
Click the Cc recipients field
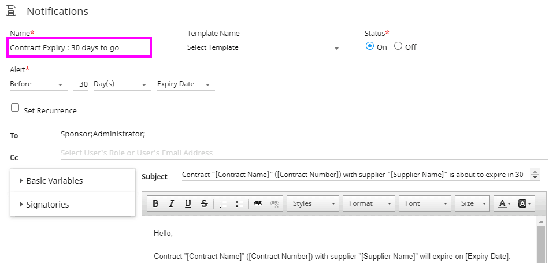[x=303, y=153]
